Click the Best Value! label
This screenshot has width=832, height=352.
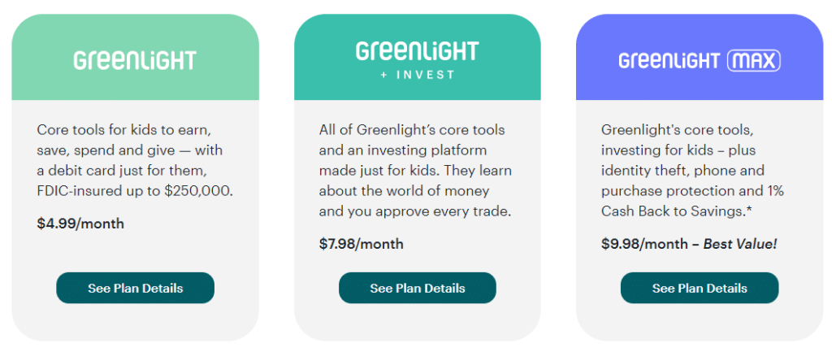(739, 244)
